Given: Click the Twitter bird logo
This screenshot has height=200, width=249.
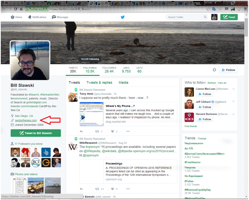Looking at the screenshot, I should pyautogui.click(x=123, y=17).
